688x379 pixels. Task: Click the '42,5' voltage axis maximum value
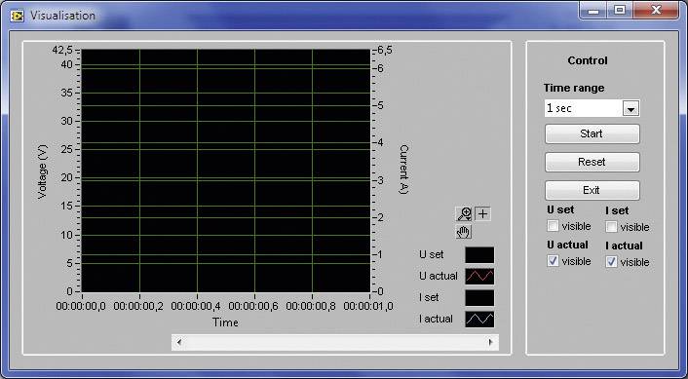tap(62, 50)
